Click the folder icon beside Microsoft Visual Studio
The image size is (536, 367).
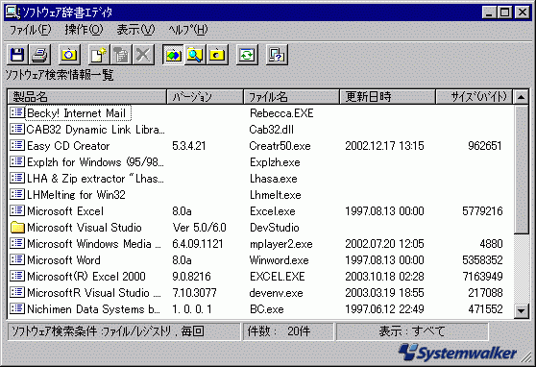tap(17, 227)
